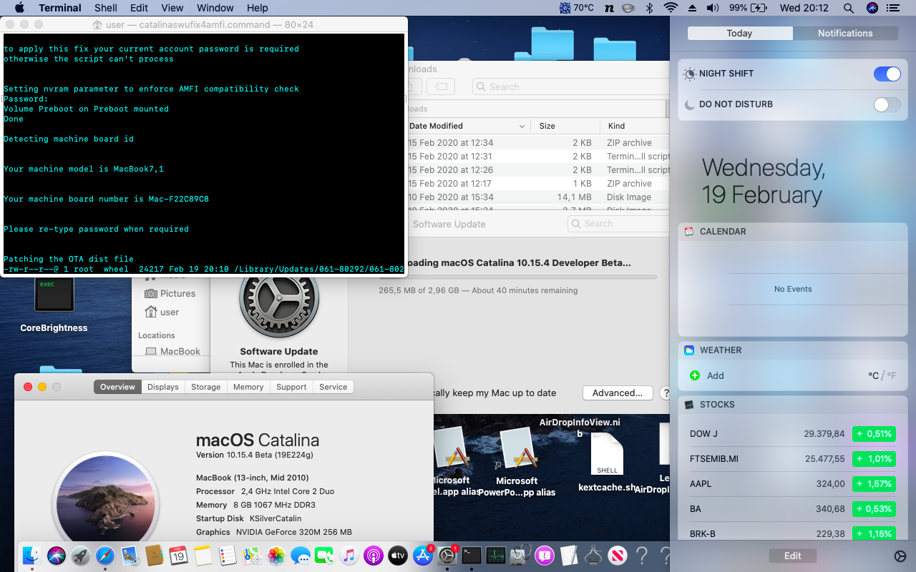Viewport: 916px width, 572px height.
Task: Click Finder window Search field
Action: coord(572,87)
